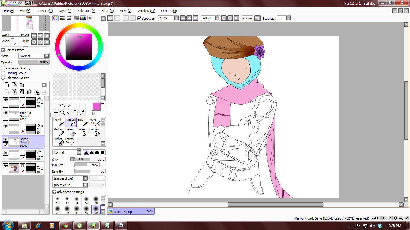The height and width of the screenshot is (230, 410).
Task: Choose the magic wand tool
Action: click(69, 106)
